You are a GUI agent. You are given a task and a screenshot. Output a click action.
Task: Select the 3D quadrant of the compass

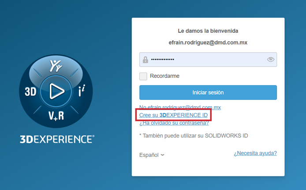(x=30, y=91)
